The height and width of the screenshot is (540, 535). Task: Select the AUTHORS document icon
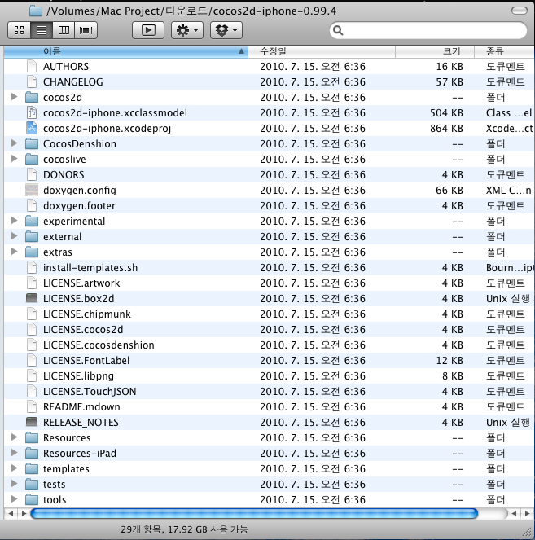(32, 66)
